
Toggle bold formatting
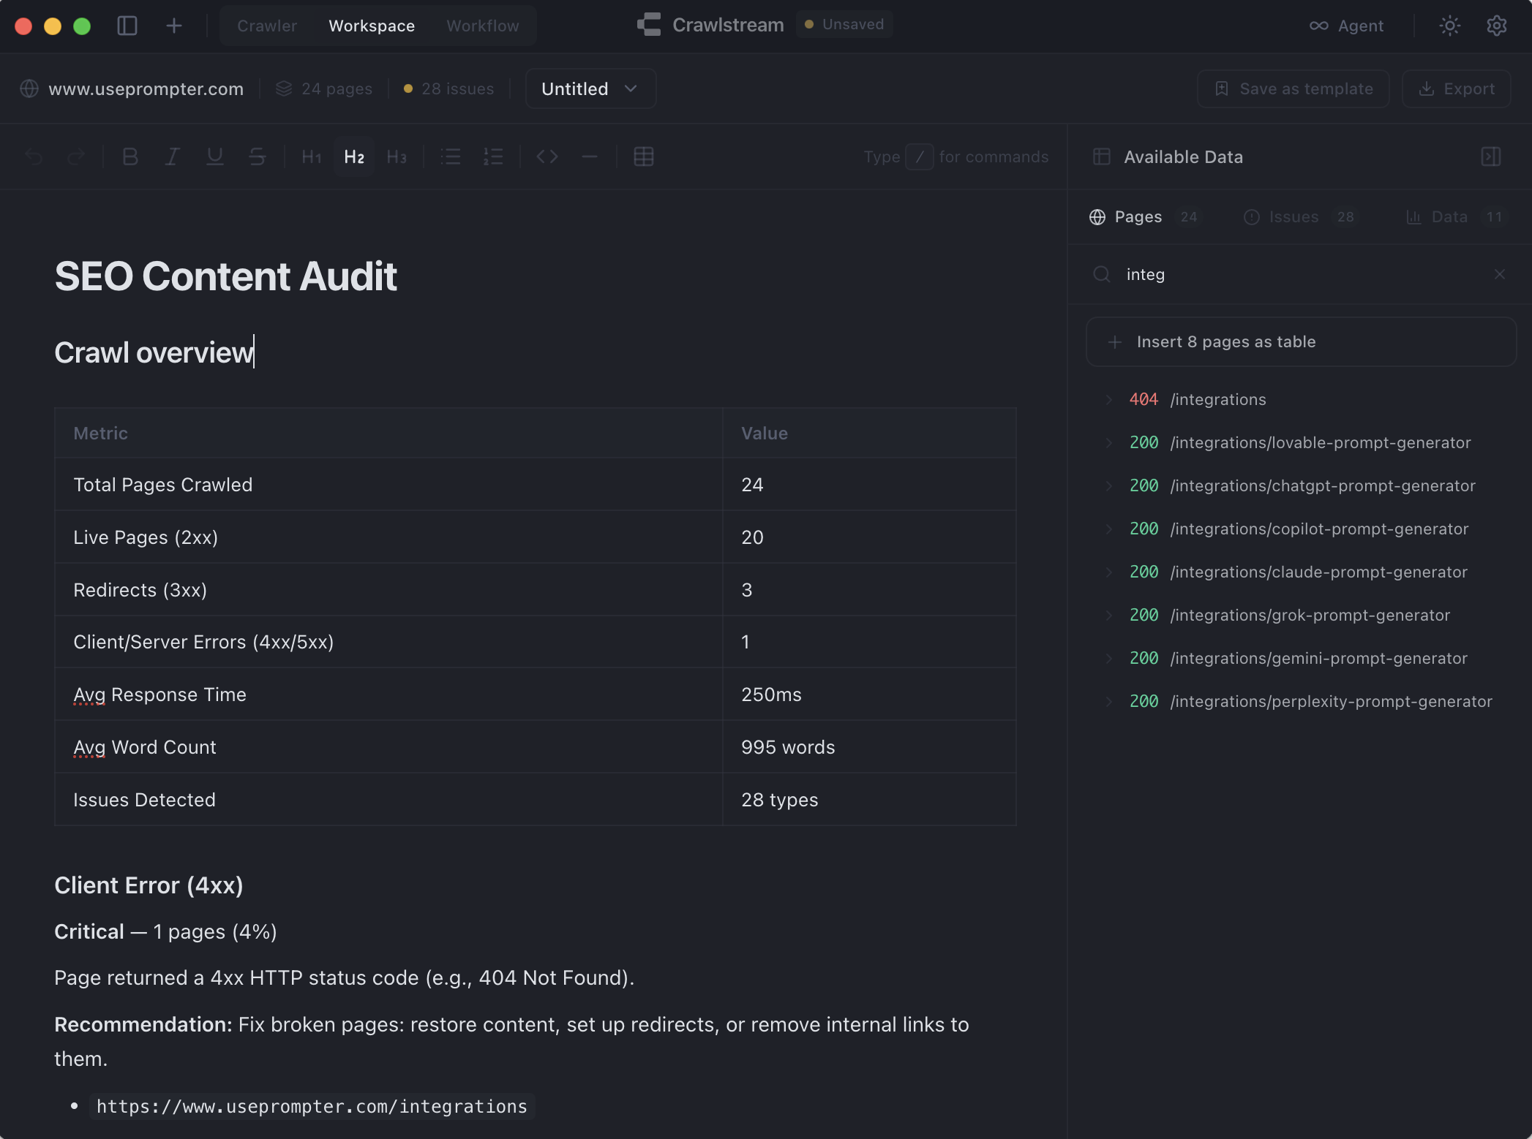(130, 156)
